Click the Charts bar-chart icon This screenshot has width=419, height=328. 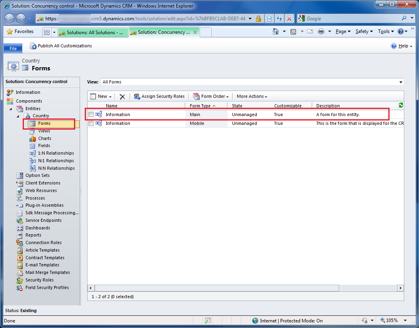(33, 139)
